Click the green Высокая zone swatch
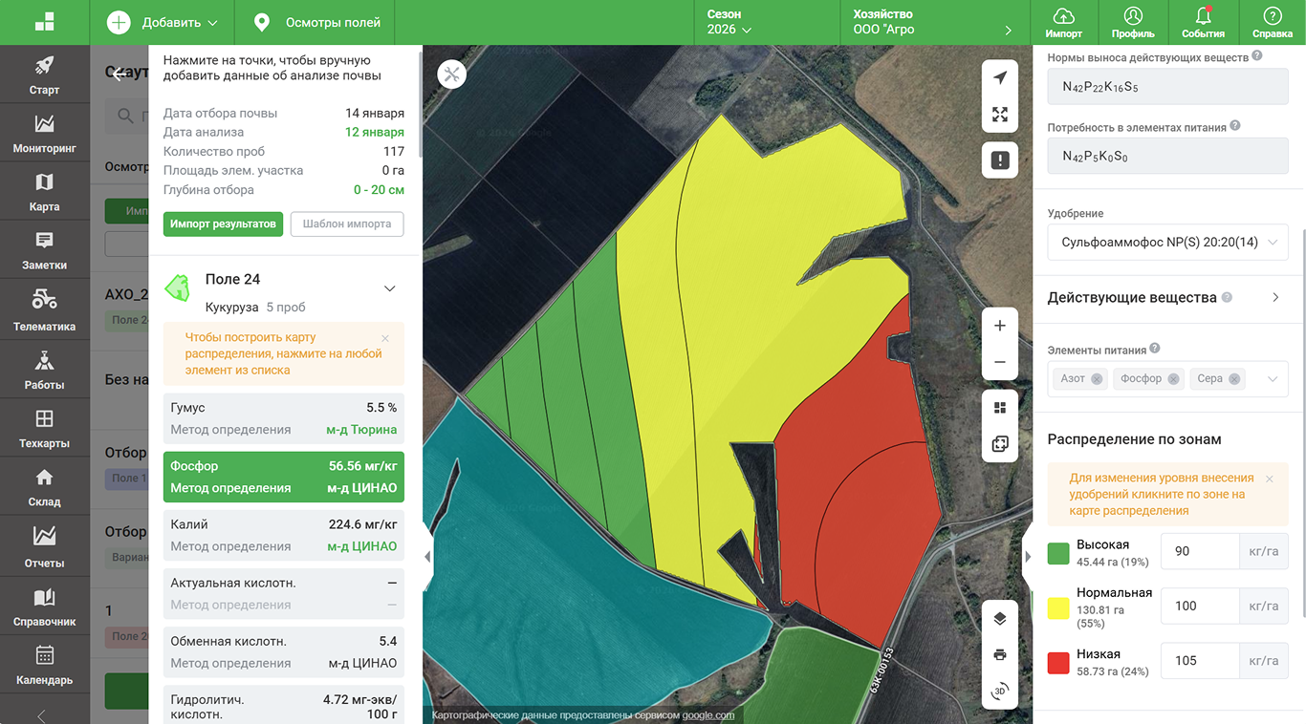 point(1058,553)
